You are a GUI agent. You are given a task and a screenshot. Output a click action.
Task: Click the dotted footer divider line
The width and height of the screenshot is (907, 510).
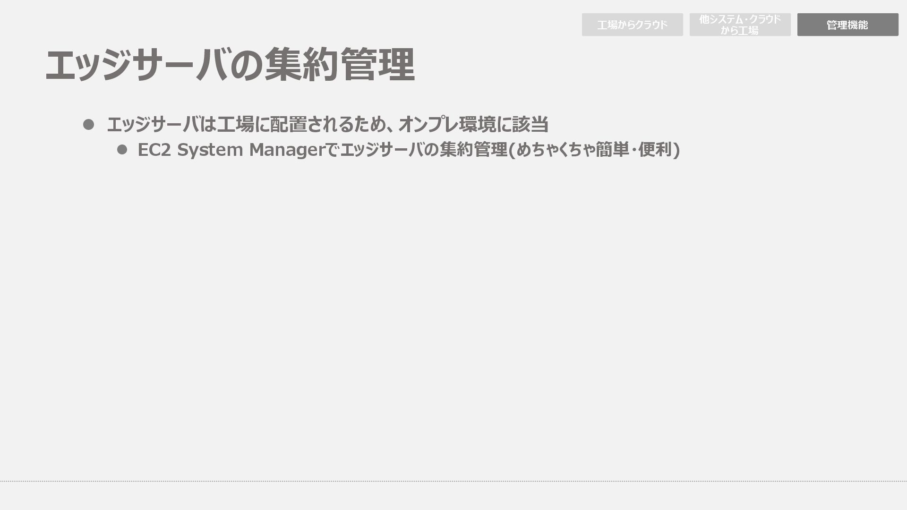[x=453, y=481]
